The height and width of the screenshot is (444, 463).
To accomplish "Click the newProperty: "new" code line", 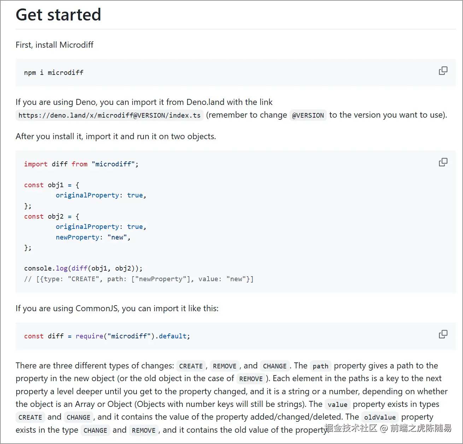I will [93, 237].
